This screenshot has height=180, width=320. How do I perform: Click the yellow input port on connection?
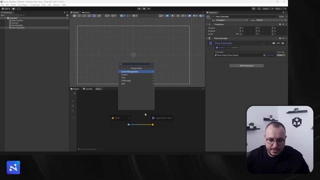(x=152, y=124)
